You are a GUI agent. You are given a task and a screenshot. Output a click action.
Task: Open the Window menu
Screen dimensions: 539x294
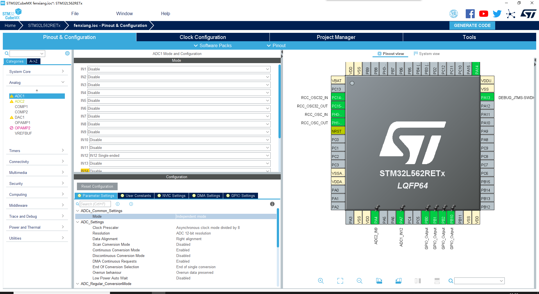(x=124, y=13)
